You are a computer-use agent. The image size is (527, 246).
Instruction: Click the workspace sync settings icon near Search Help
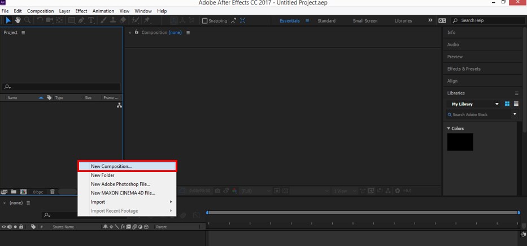442,20
